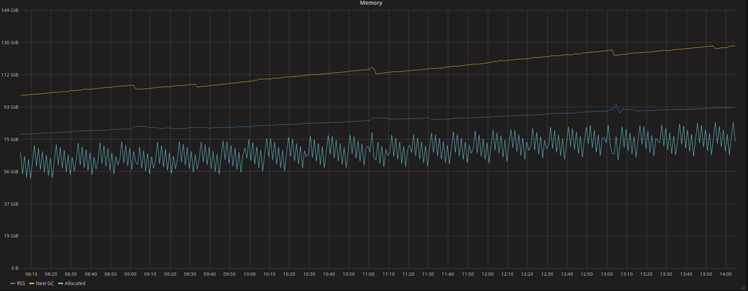This screenshot has width=748, height=291.
Task: Click the 09:00 time axis label
Action: pyautogui.click(x=130, y=274)
